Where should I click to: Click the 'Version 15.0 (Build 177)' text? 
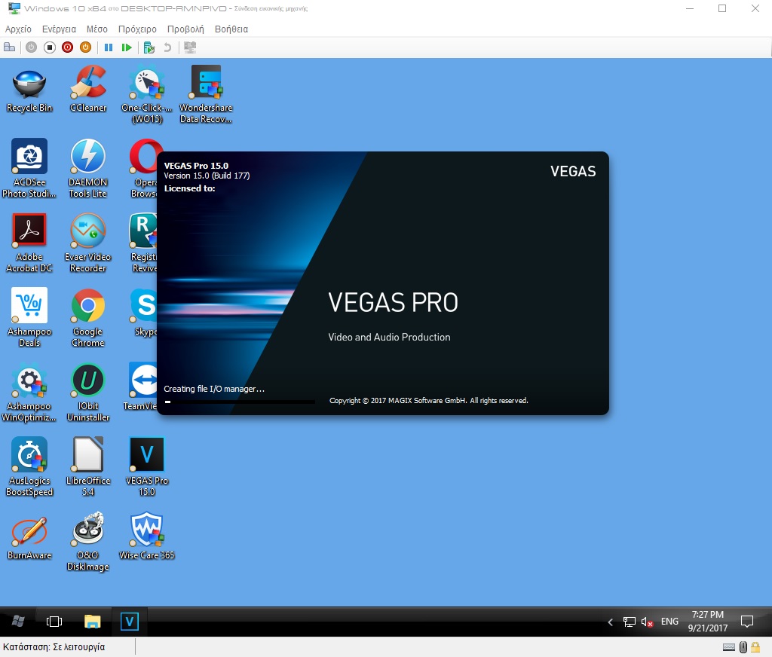[207, 176]
